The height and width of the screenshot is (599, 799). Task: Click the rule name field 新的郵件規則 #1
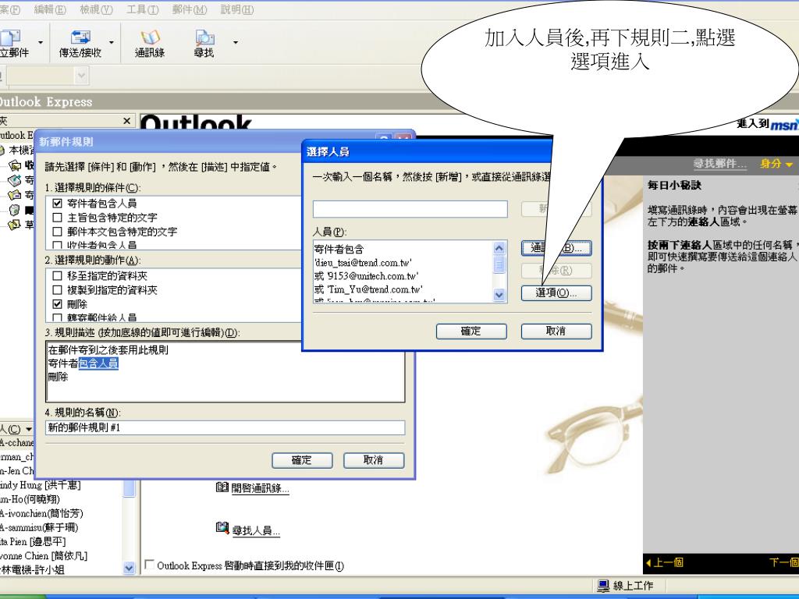coord(225,427)
